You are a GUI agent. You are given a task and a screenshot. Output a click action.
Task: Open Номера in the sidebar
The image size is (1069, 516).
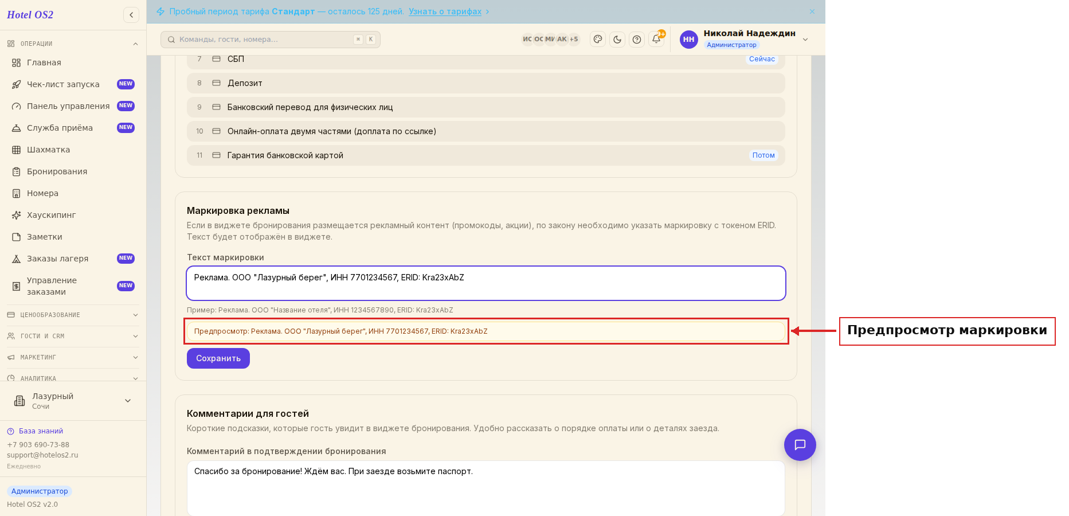tap(73, 193)
